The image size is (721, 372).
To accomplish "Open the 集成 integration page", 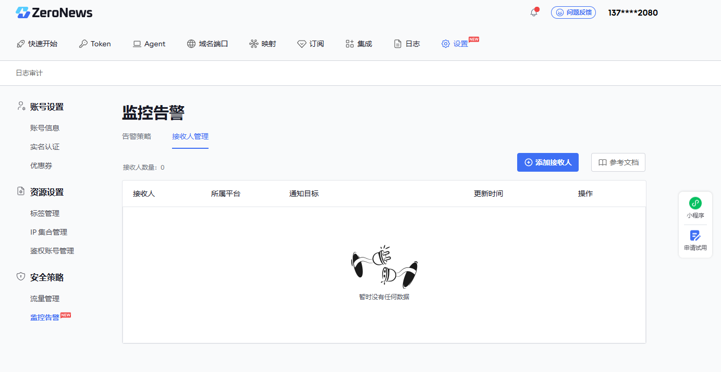I will click(x=359, y=44).
